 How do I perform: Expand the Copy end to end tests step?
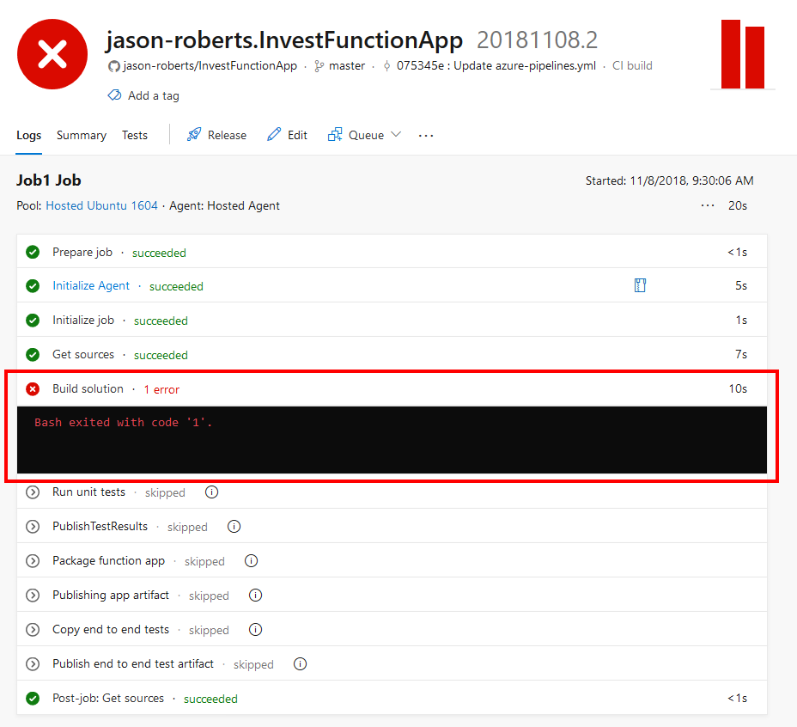click(x=32, y=629)
